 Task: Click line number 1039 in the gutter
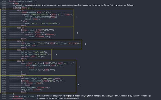[4, 1]
